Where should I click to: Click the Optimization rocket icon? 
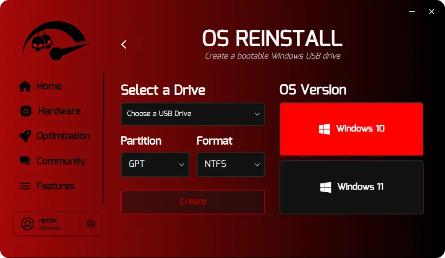tap(25, 136)
